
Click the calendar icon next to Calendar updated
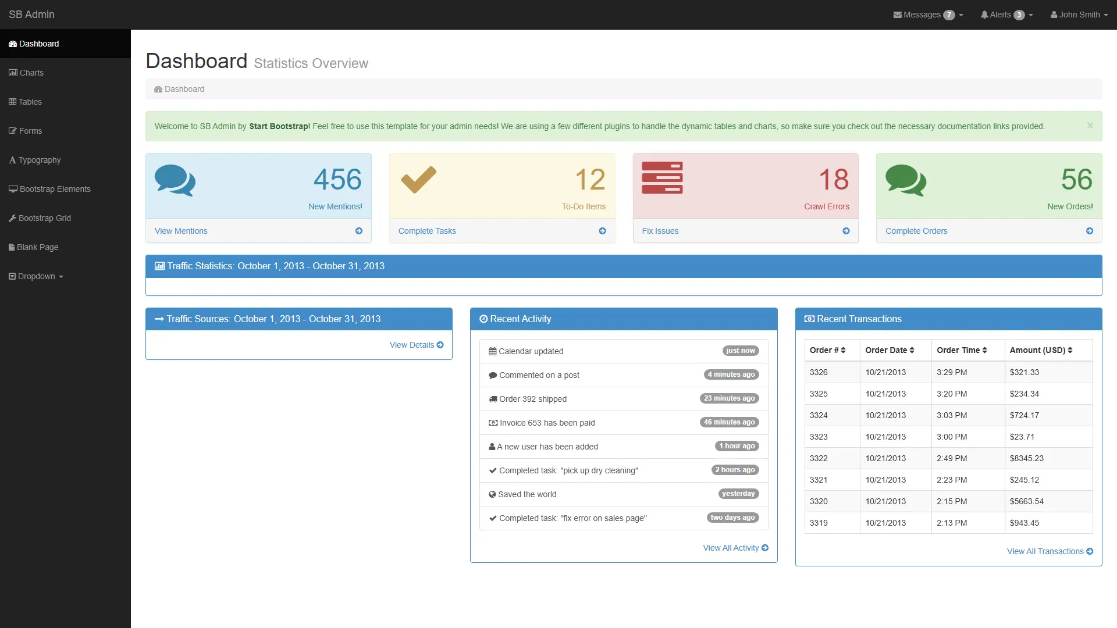tap(493, 351)
